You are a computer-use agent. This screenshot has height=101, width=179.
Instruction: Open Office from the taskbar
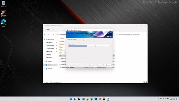coord(100,99)
